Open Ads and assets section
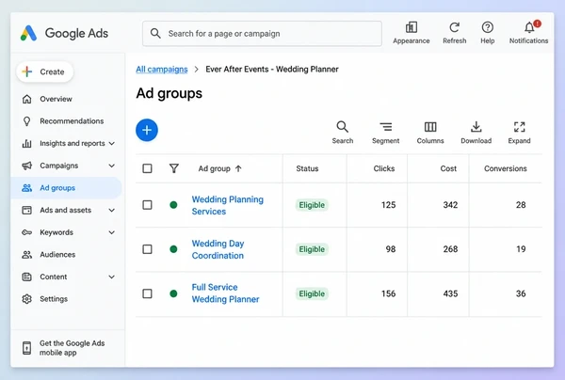The image size is (565, 380). pos(66,210)
